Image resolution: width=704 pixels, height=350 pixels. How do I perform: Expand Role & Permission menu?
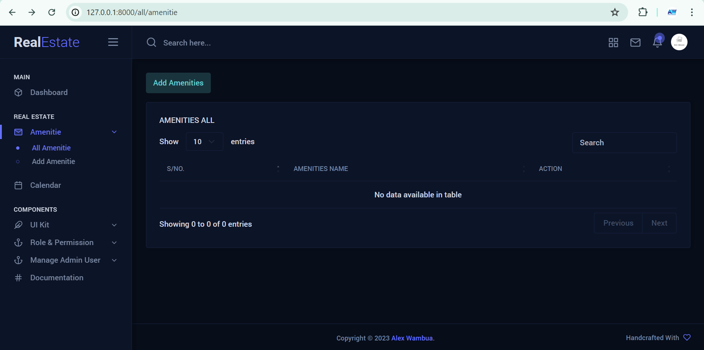66,243
